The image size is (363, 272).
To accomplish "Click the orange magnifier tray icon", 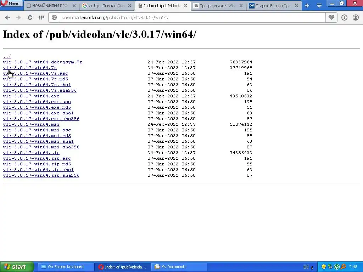I will (343, 267).
